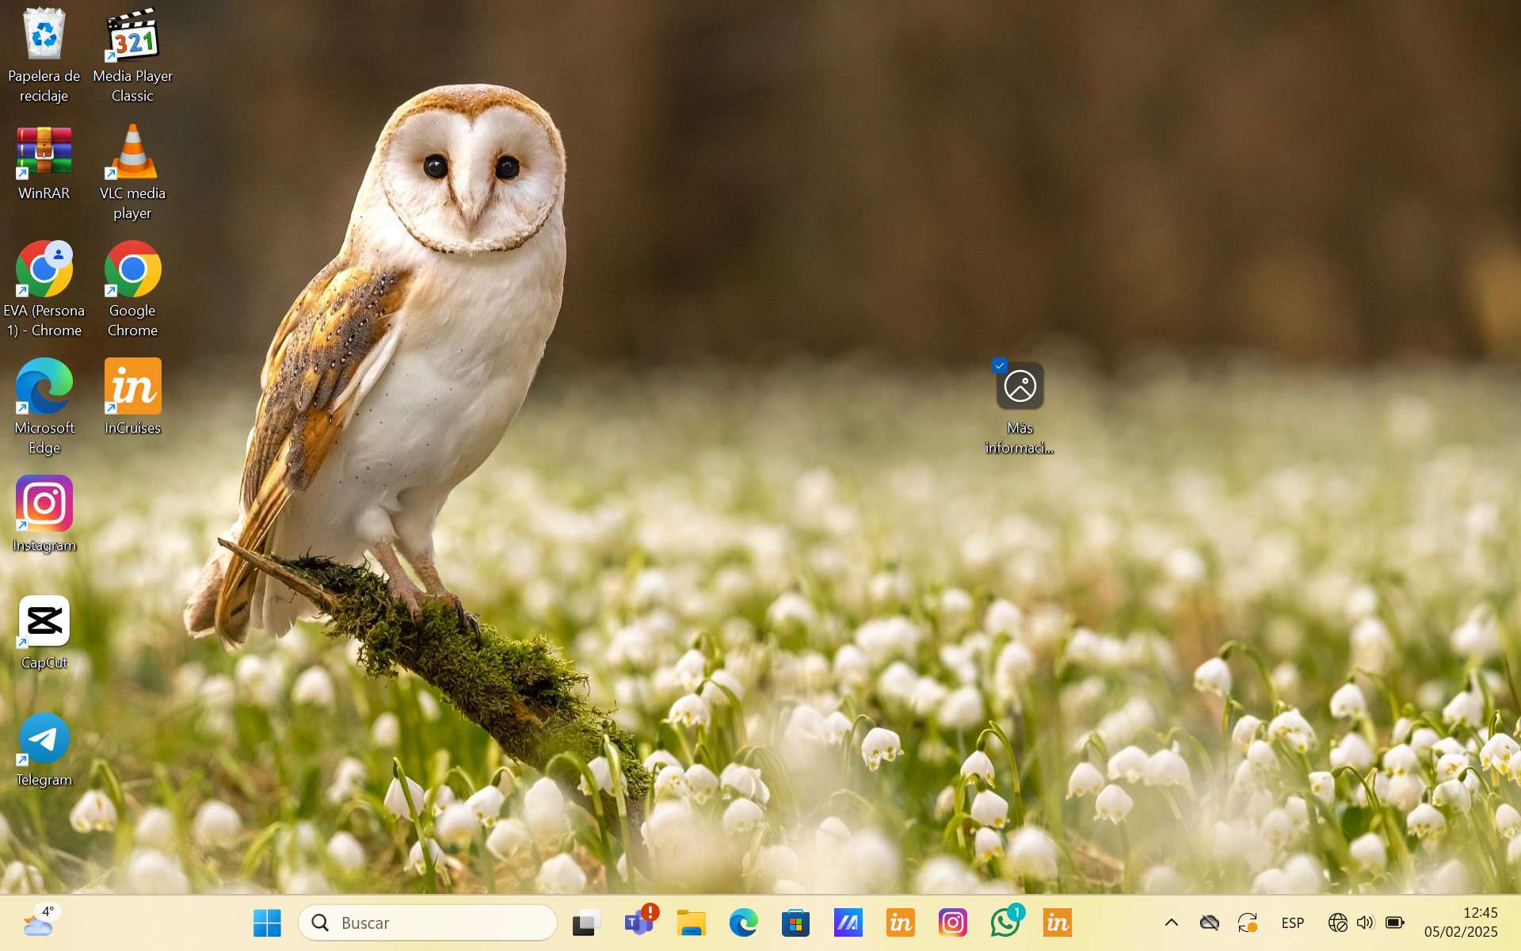1521x951 pixels.
Task: Expand hidden system tray icons chevron
Action: pyautogui.click(x=1171, y=922)
